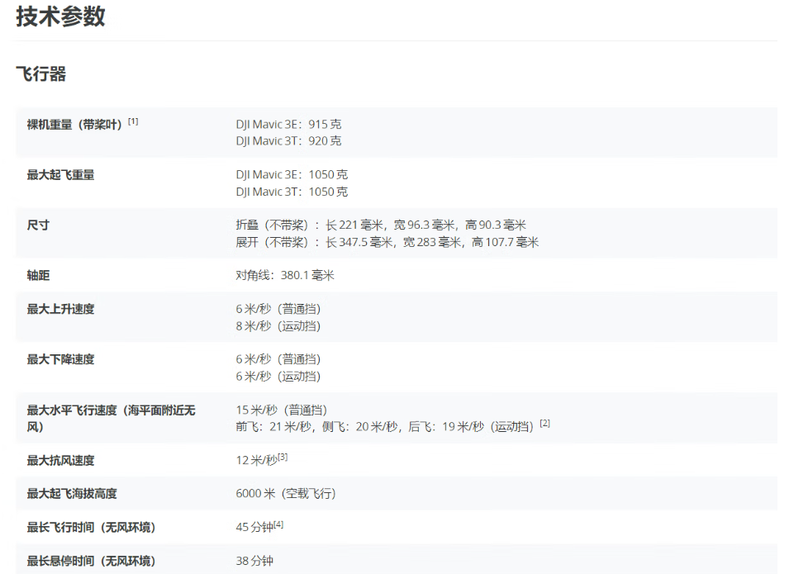Click 6 米/秒（普通挡）under 最大上升速度
Screen dimensions: 789x574
[278, 309]
